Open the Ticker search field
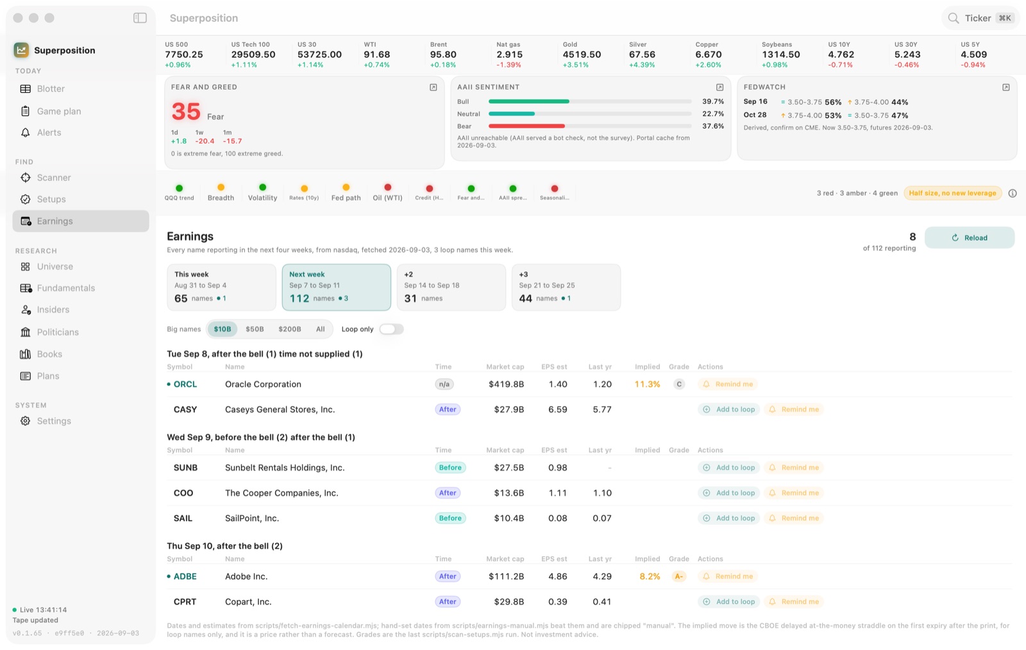Viewport: 1026px width, 650px height. (980, 18)
